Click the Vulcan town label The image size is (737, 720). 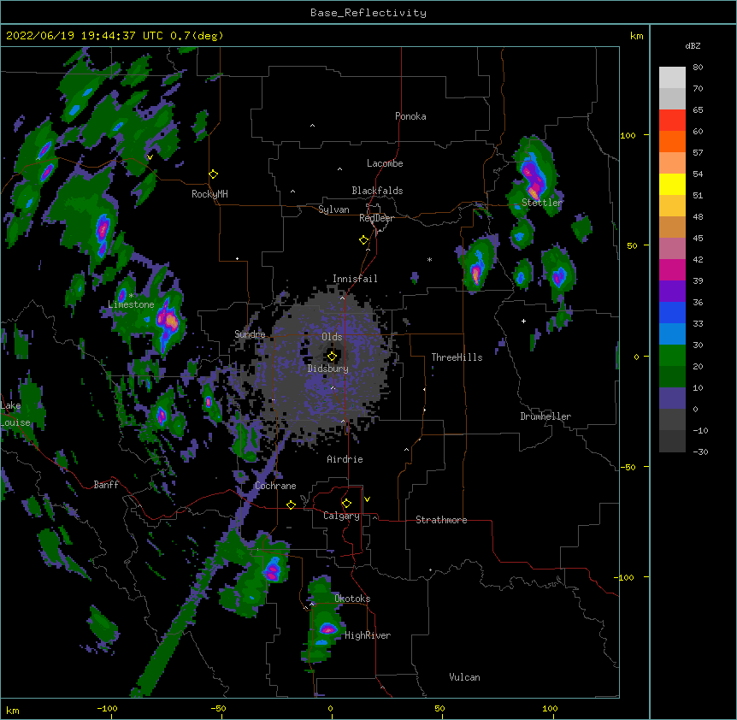[x=464, y=677]
